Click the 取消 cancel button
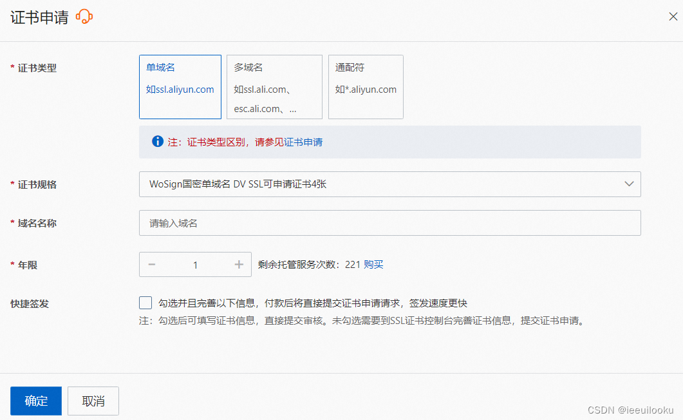The width and height of the screenshot is (683, 420). [93, 401]
